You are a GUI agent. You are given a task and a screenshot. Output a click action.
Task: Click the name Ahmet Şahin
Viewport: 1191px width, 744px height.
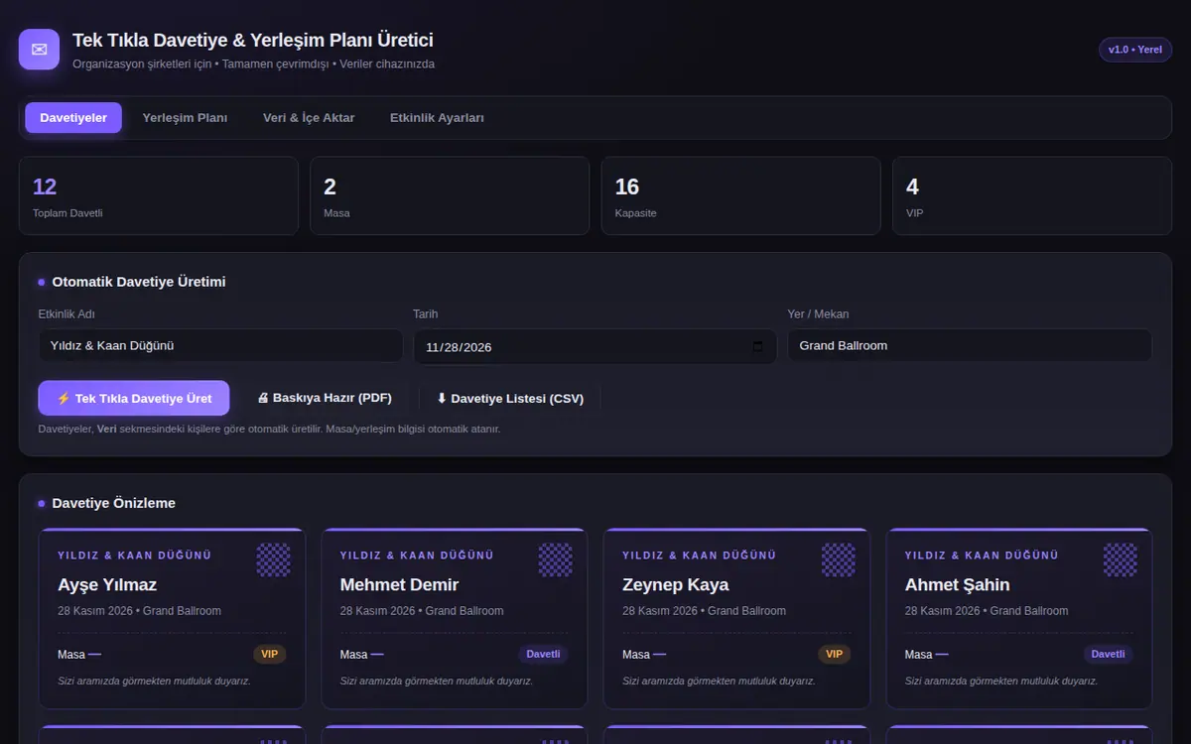pos(957,584)
